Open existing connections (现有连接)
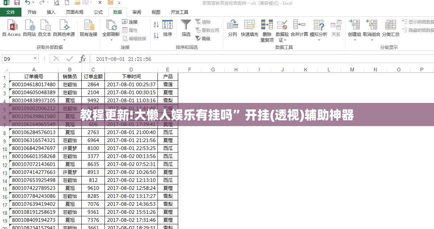The width and height of the screenshot is (434, 229). coord(89,28)
